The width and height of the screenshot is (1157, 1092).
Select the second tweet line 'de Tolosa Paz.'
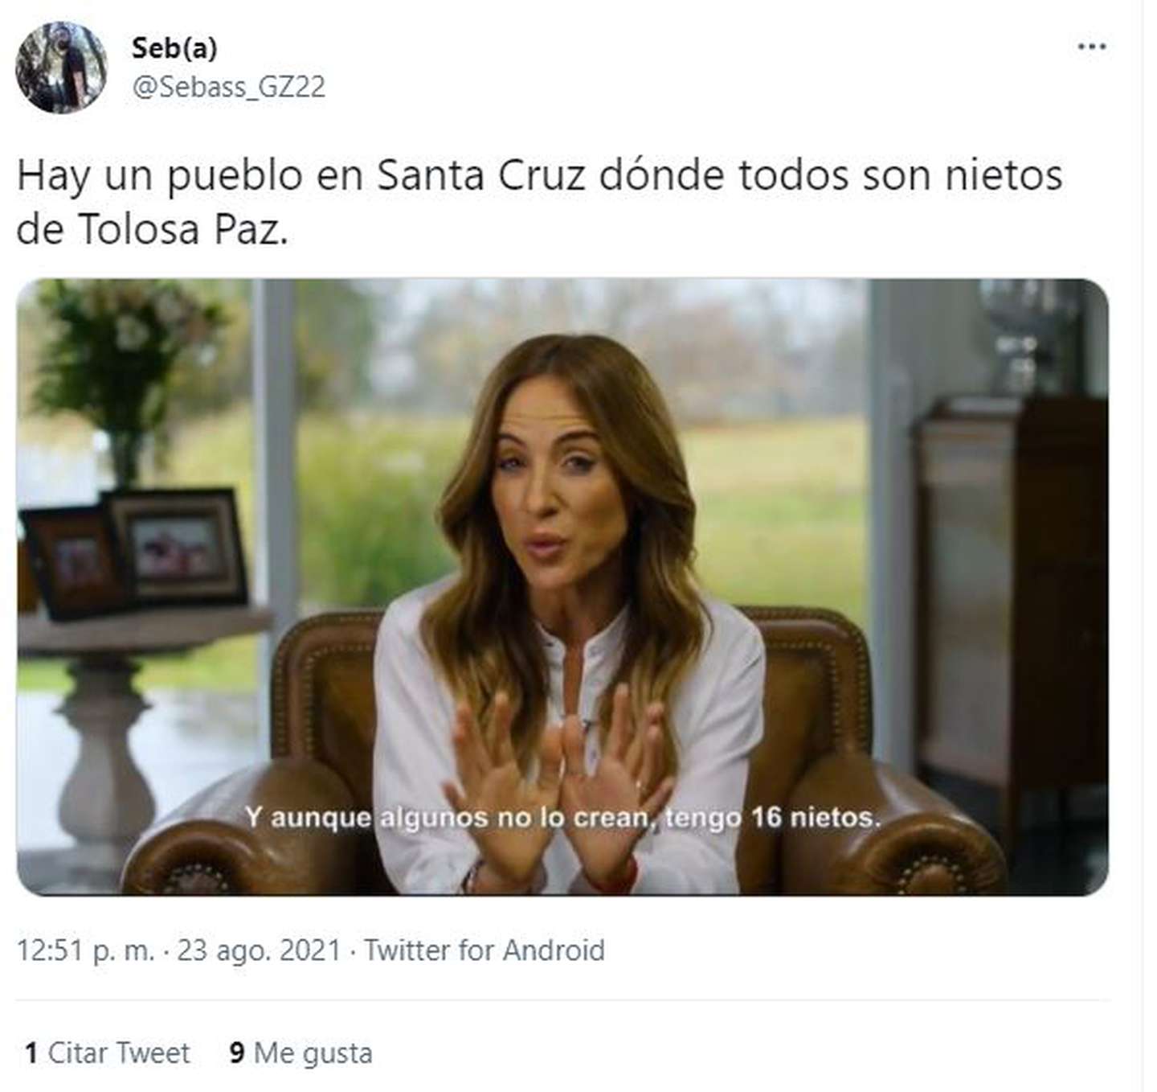[152, 230]
